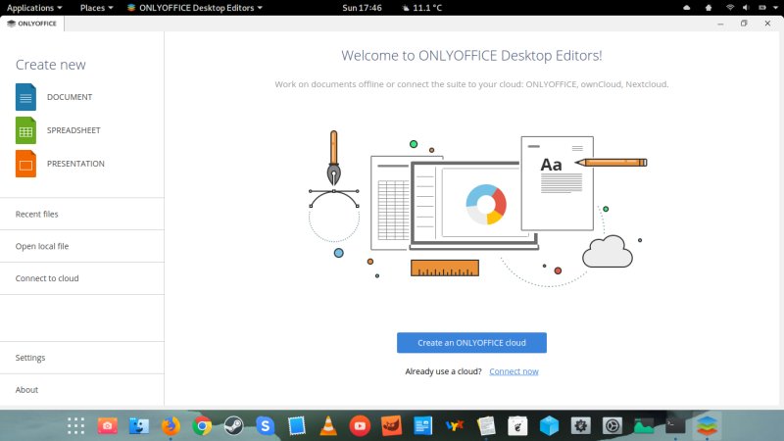Open the 11.1 °C weather indicator
Viewport: 784px width, 441px height.
pyautogui.click(x=421, y=8)
